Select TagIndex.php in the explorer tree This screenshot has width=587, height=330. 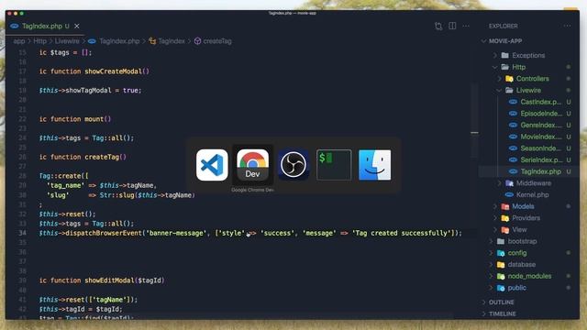point(540,171)
